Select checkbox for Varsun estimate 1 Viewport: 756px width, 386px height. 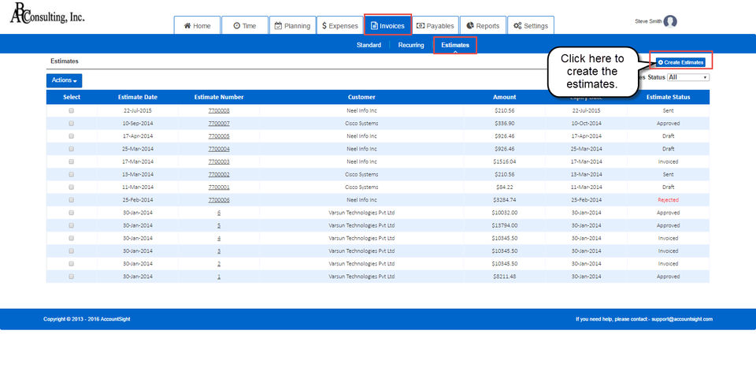coord(72,277)
